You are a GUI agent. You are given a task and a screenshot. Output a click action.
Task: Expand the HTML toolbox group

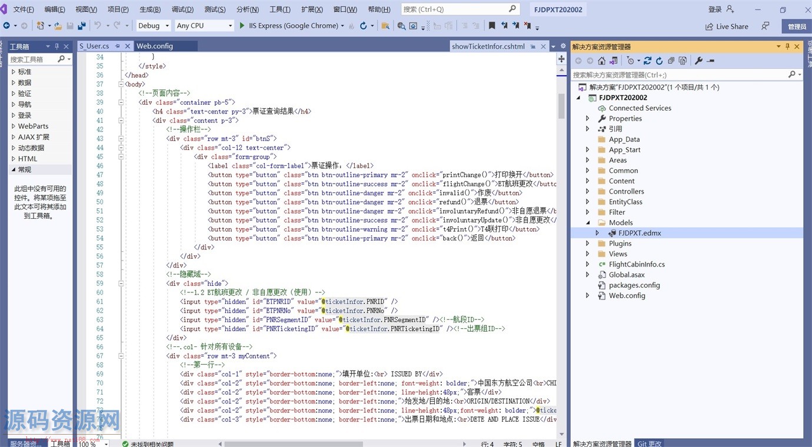click(x=14, y=159)
